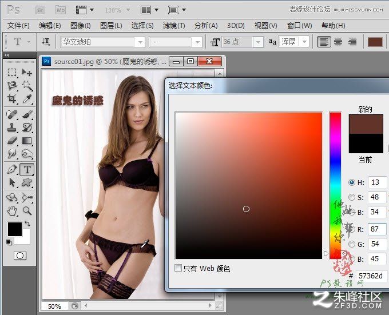Select the H hue radio button

(352, 182)
